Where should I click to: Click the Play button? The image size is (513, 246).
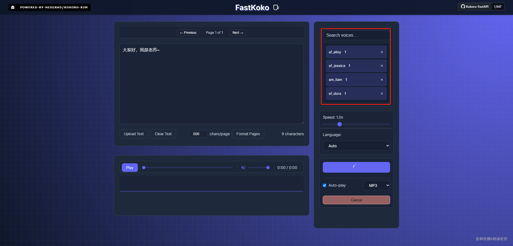(130, 168)
